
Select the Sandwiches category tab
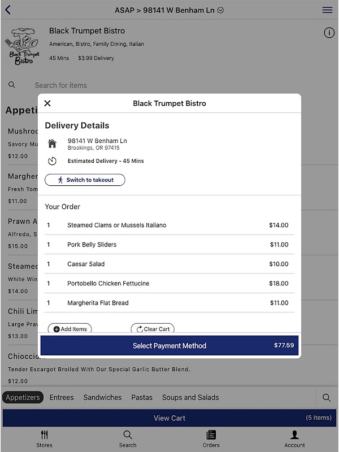click(102, 398)
